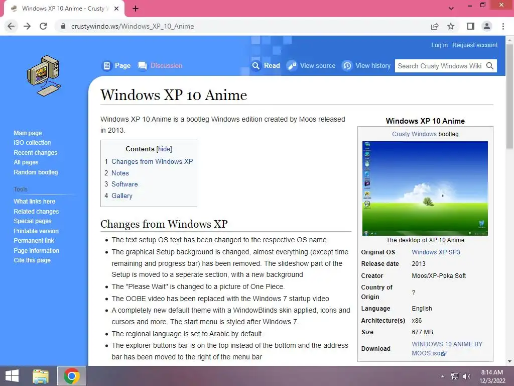
Task: Close the Windows XP 10 Anime tab
Action: (116, 9)
